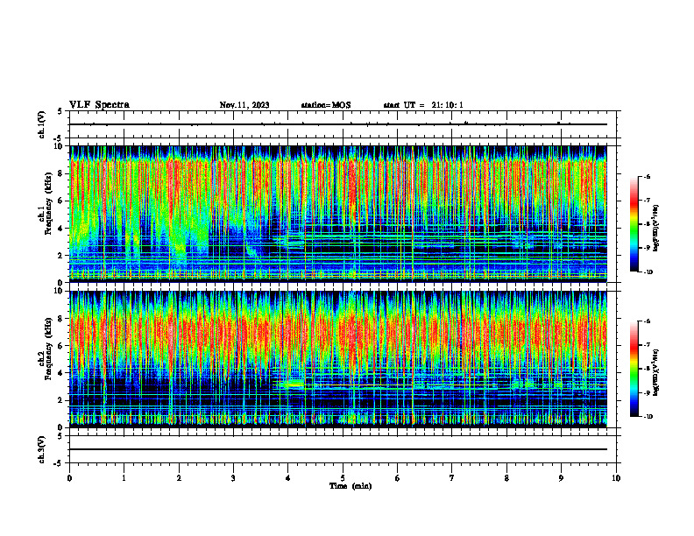
Task: Click the "3" tick on the time axis
Action: click(233, 478)
